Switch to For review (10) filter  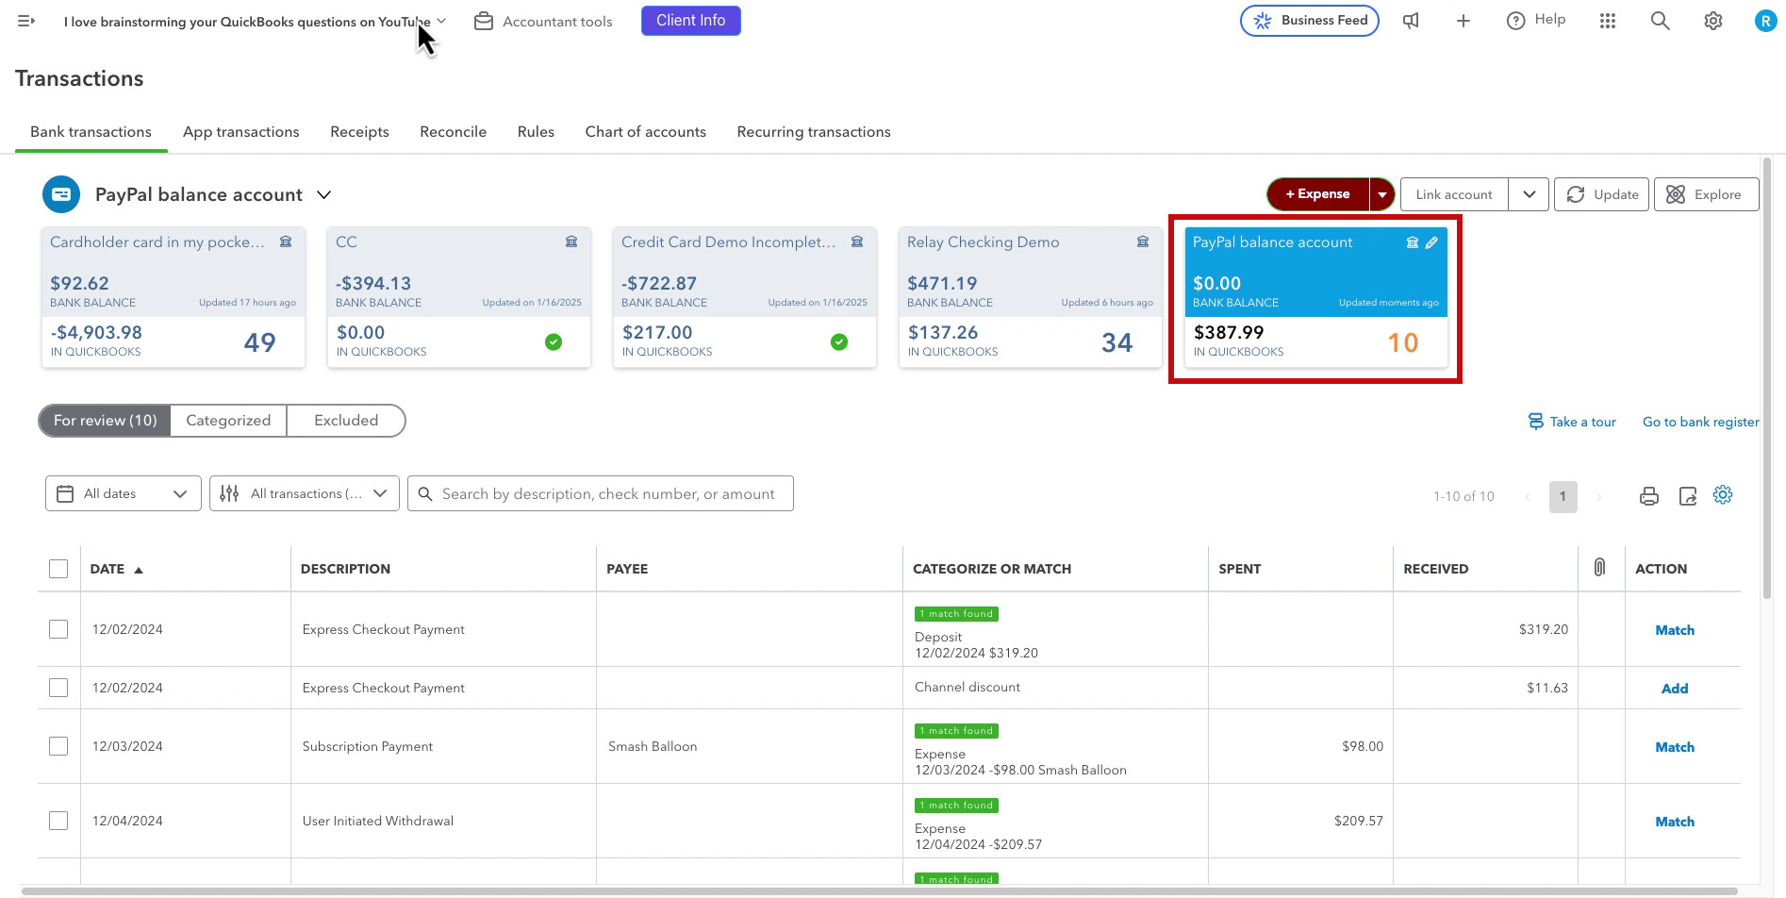(105, 421)
